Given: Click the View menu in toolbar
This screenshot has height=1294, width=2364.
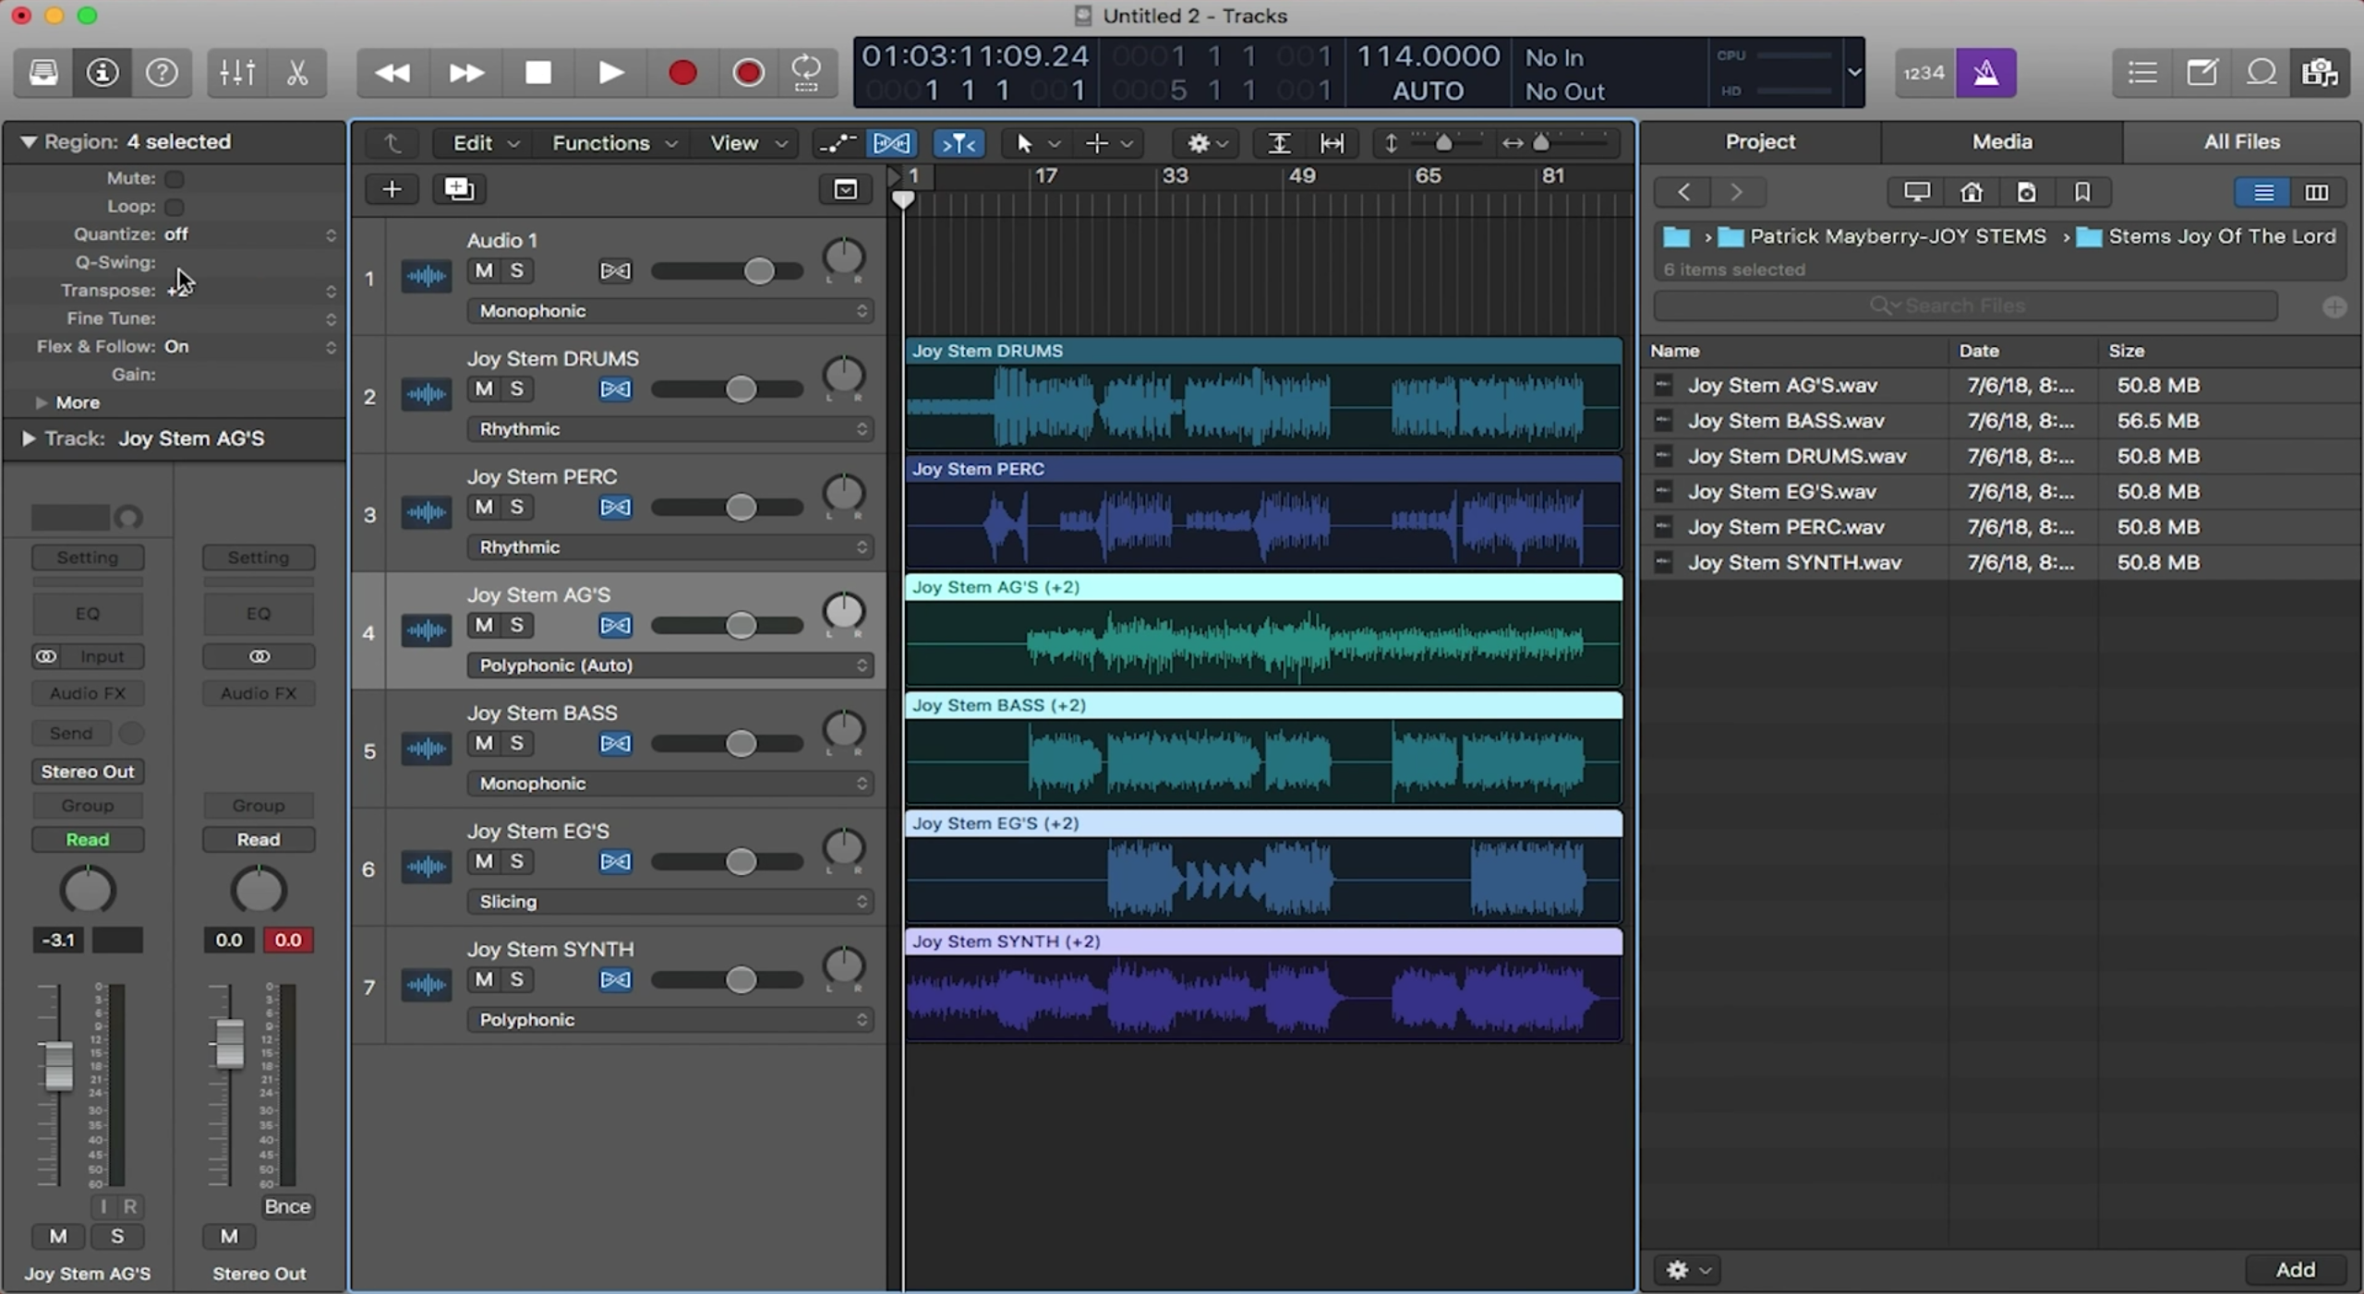Looking at the screenshot, I should (733, 143).
